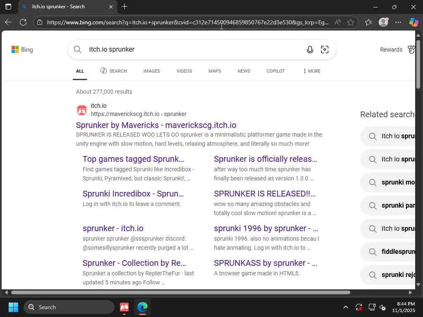Click the search magnifier icon in Bing box
This screenshot has height=317, width=423.
(x=77, y=50)
